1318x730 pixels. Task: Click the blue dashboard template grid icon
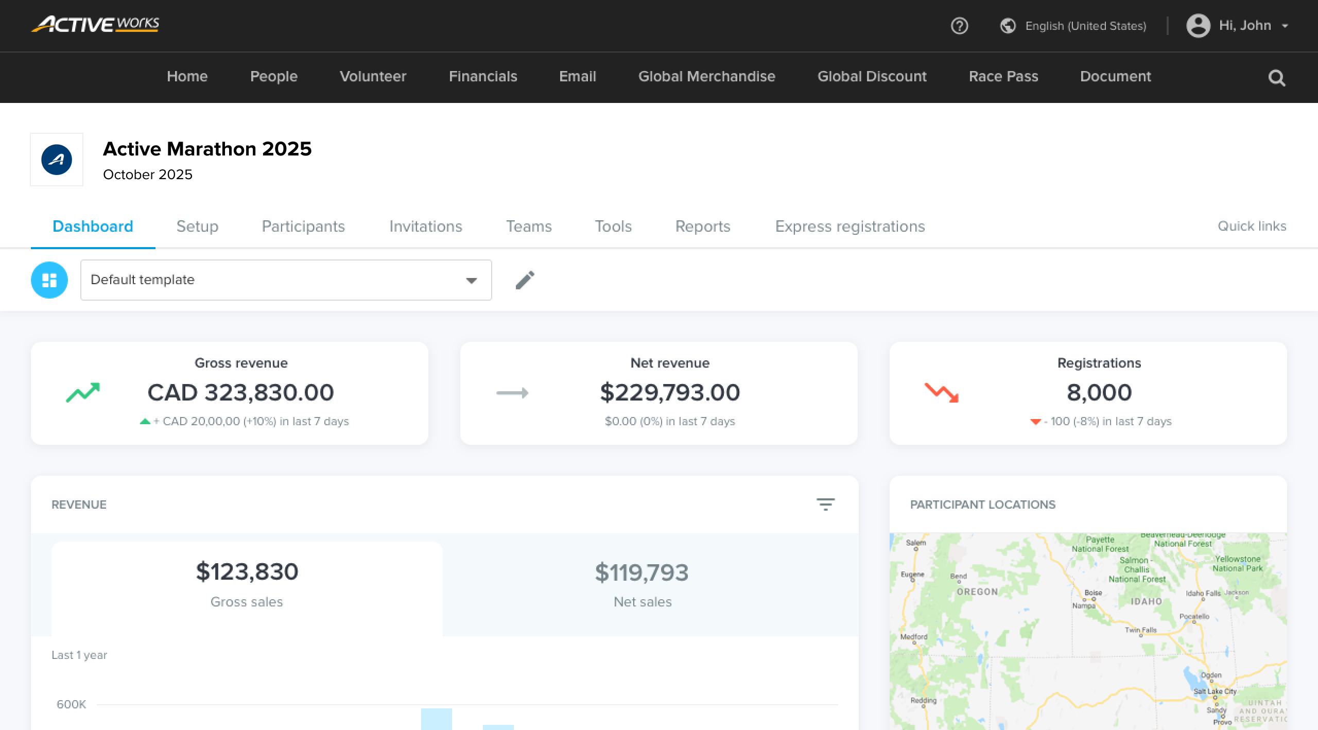point(49,280)
